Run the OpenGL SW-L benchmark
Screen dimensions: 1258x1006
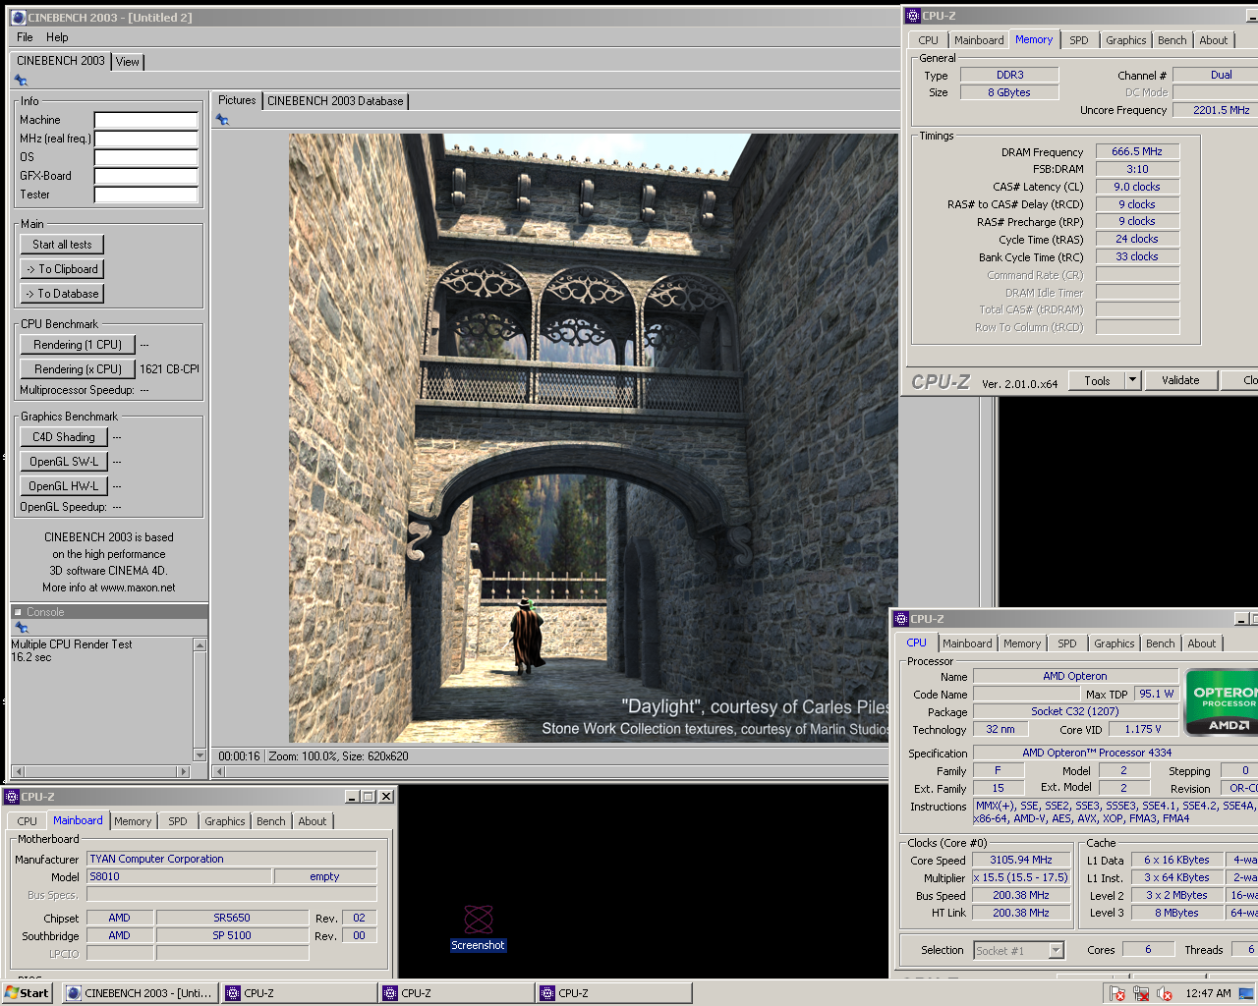click(x=64, y=462)
